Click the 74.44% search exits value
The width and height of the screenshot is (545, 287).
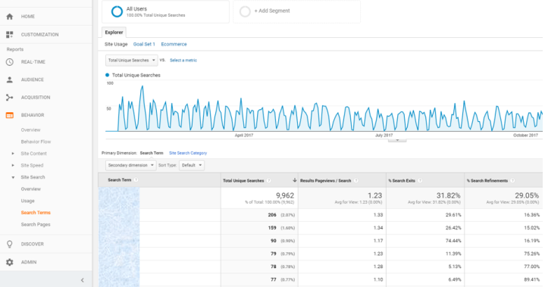coord(453,241)
